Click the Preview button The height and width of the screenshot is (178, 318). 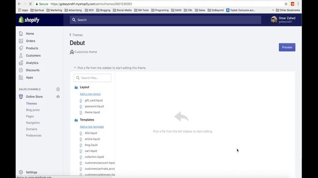point(287,47)
